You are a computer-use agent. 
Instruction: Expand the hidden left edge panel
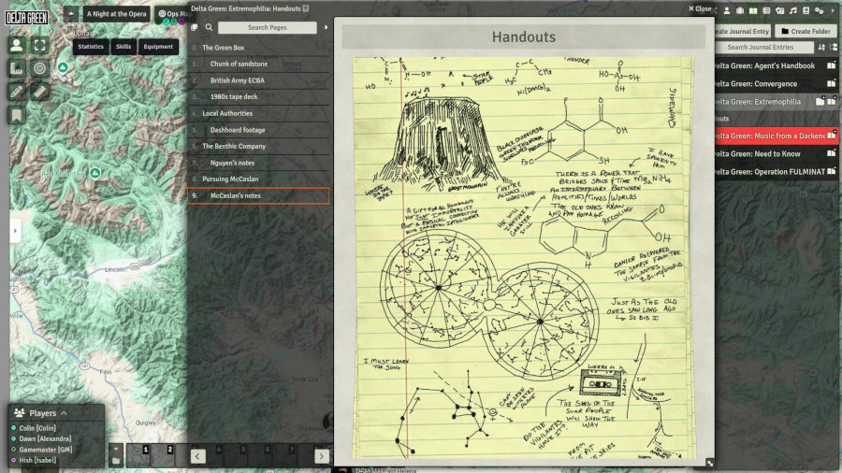pos(15,231)
